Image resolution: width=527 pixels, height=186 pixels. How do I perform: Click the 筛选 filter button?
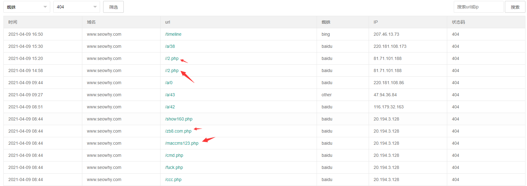pyautogui.click(x=113, y=7)
